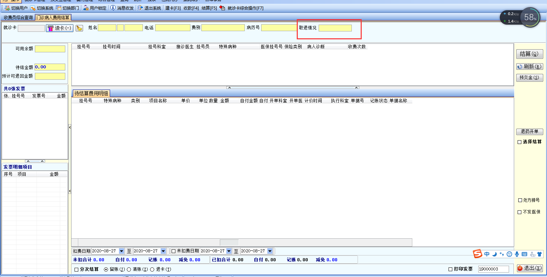Screen dimensions: 547x277
Task: Switch to the 收费员综合查询 tab
Action: point(18,17)
